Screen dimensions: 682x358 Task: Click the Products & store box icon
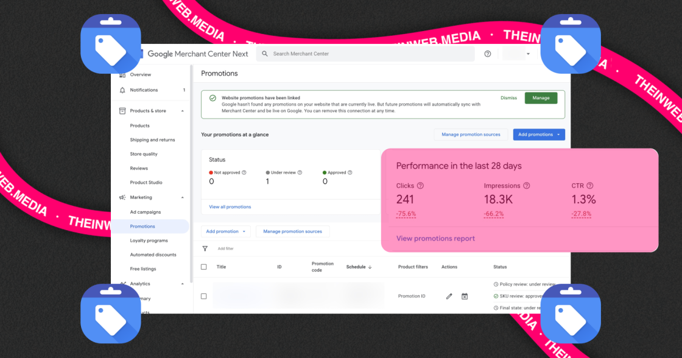(x=122, y=111)
